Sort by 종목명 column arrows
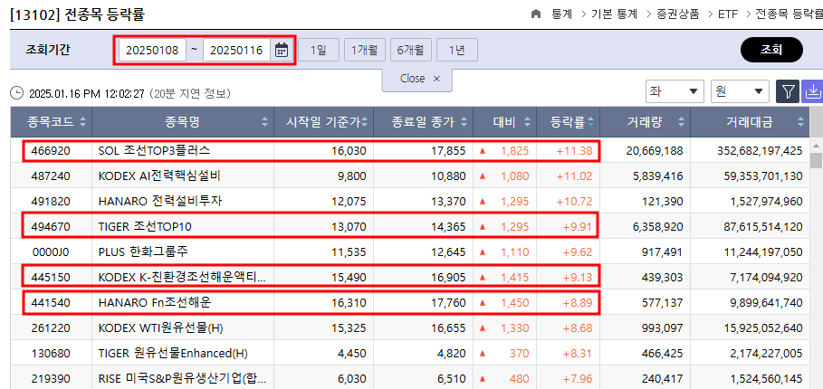 264,122
